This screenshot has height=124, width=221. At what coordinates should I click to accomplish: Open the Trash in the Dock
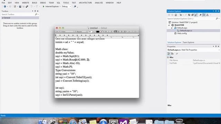[x=179, y=122]
